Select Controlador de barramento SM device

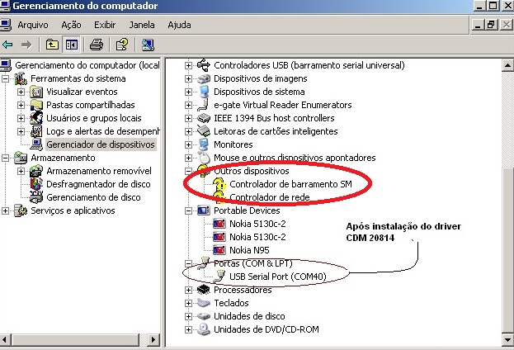[290, 184]
